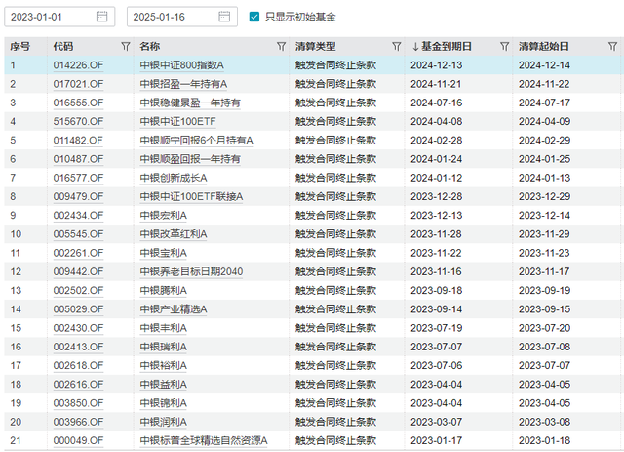Open filter for 基金到期日 column

(x=505, y=47)
